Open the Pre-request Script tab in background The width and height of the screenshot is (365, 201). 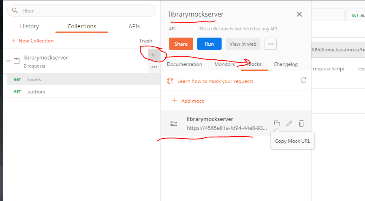[328, 69]
